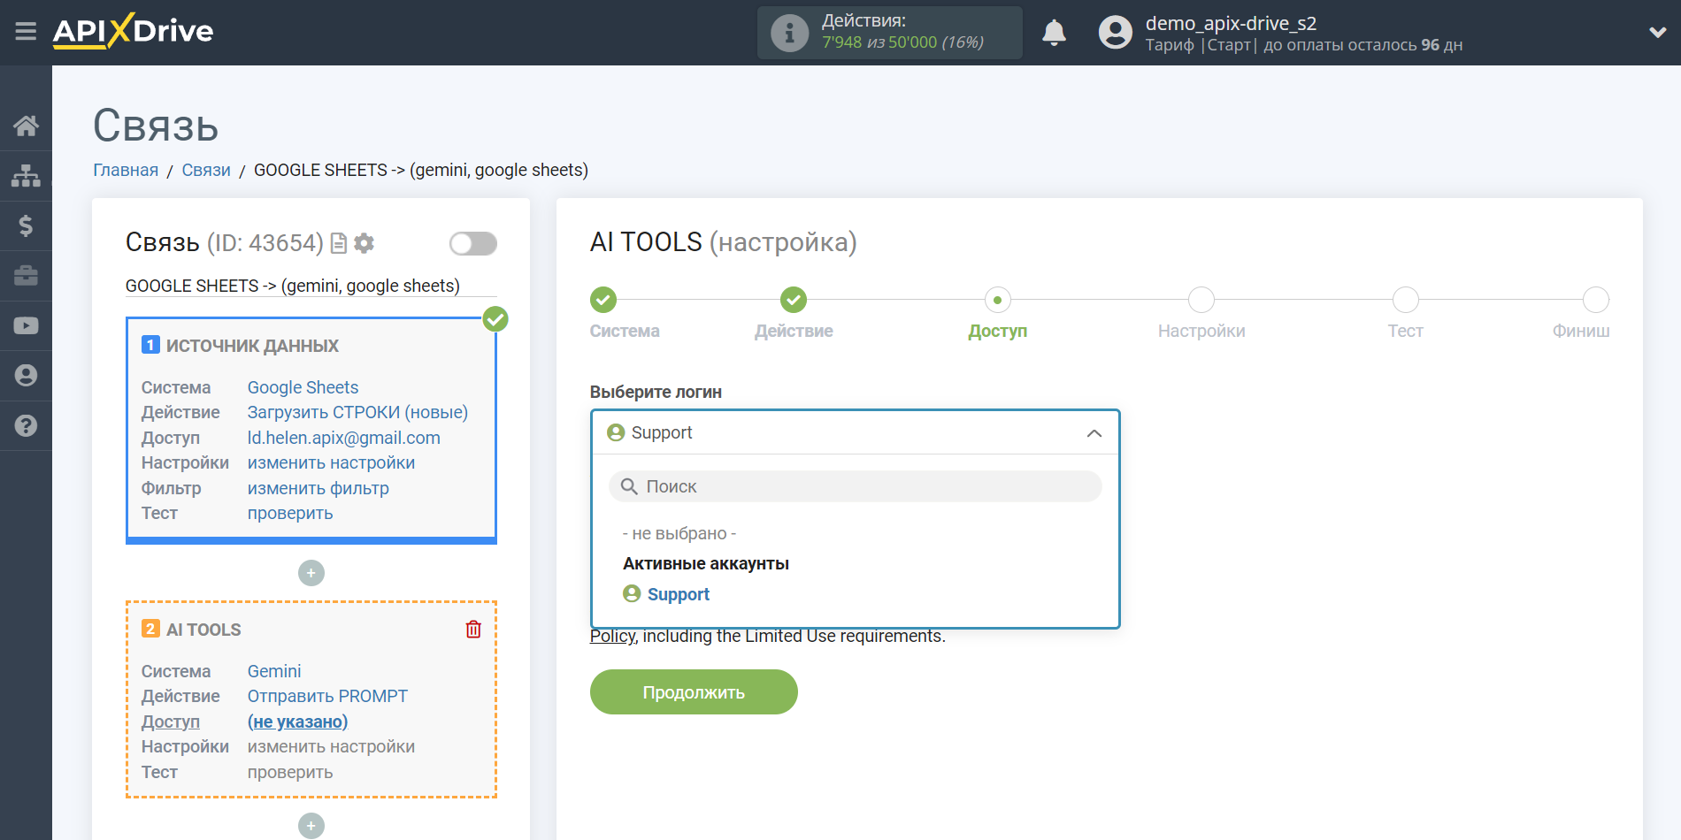This screenshot has width=1681, height=840.
Task: Open the help question mark icon
Action: [x=26, y=425]
